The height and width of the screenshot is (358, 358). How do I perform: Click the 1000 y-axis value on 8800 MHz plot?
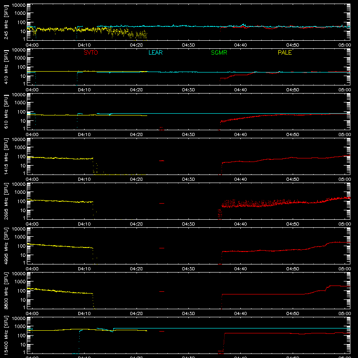(20, 281)
